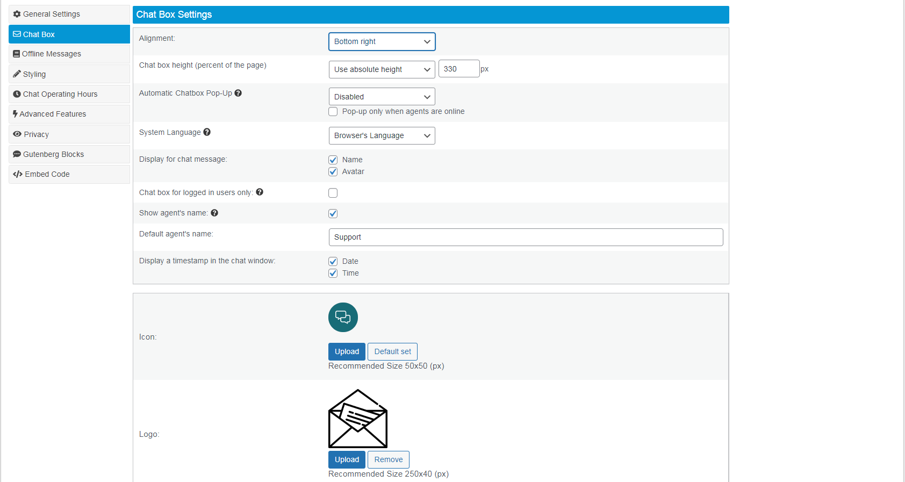Open General Settings via gear icon
The height and width of the screenshot is (482, 905).
pyautogui.click(x=17, y=14)
